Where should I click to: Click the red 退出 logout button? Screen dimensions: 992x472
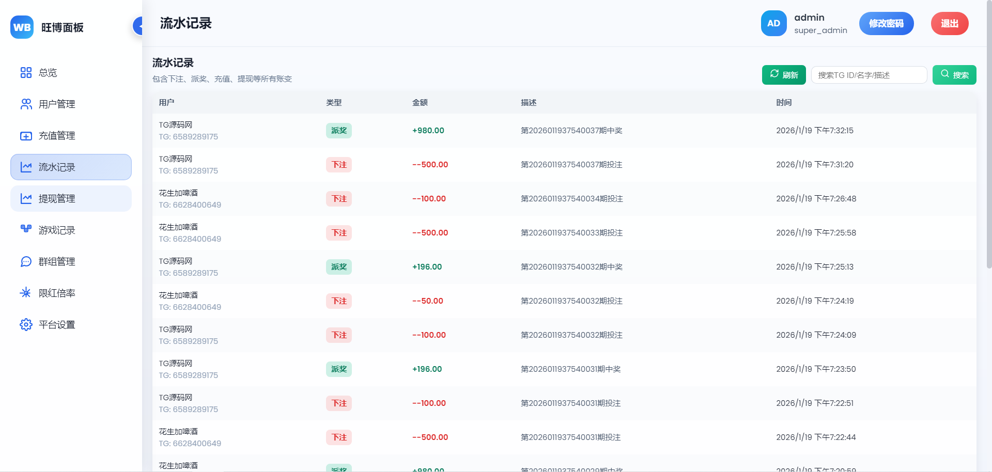949,24
